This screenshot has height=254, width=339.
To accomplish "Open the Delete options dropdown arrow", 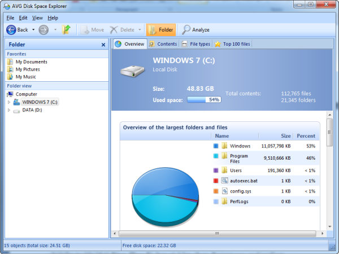I will click(x=140, y=29).
